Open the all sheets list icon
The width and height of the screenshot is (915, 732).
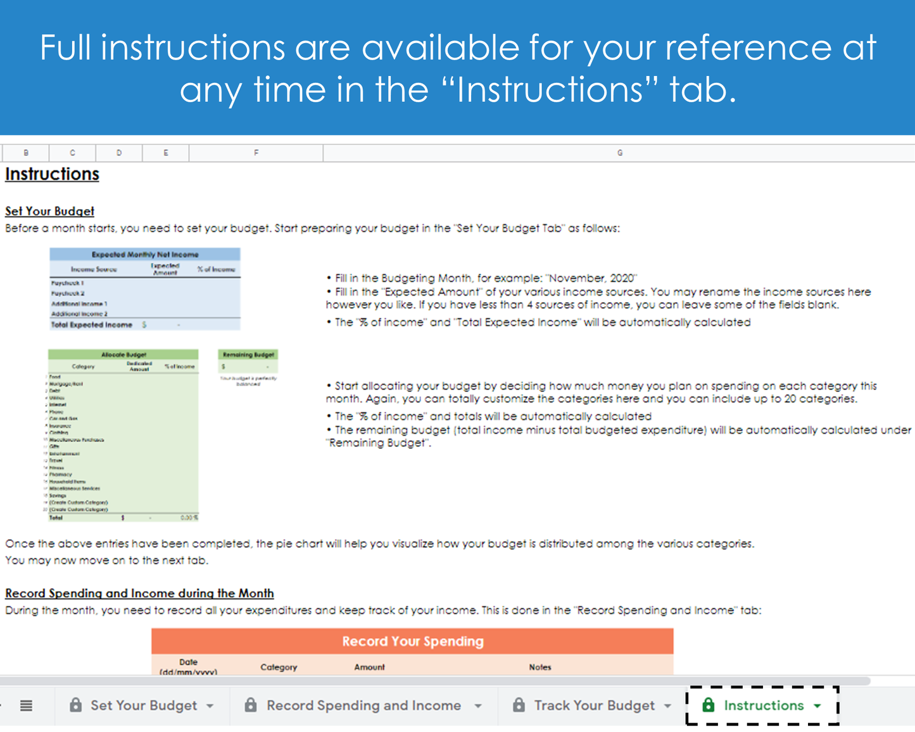coord(26,705)
